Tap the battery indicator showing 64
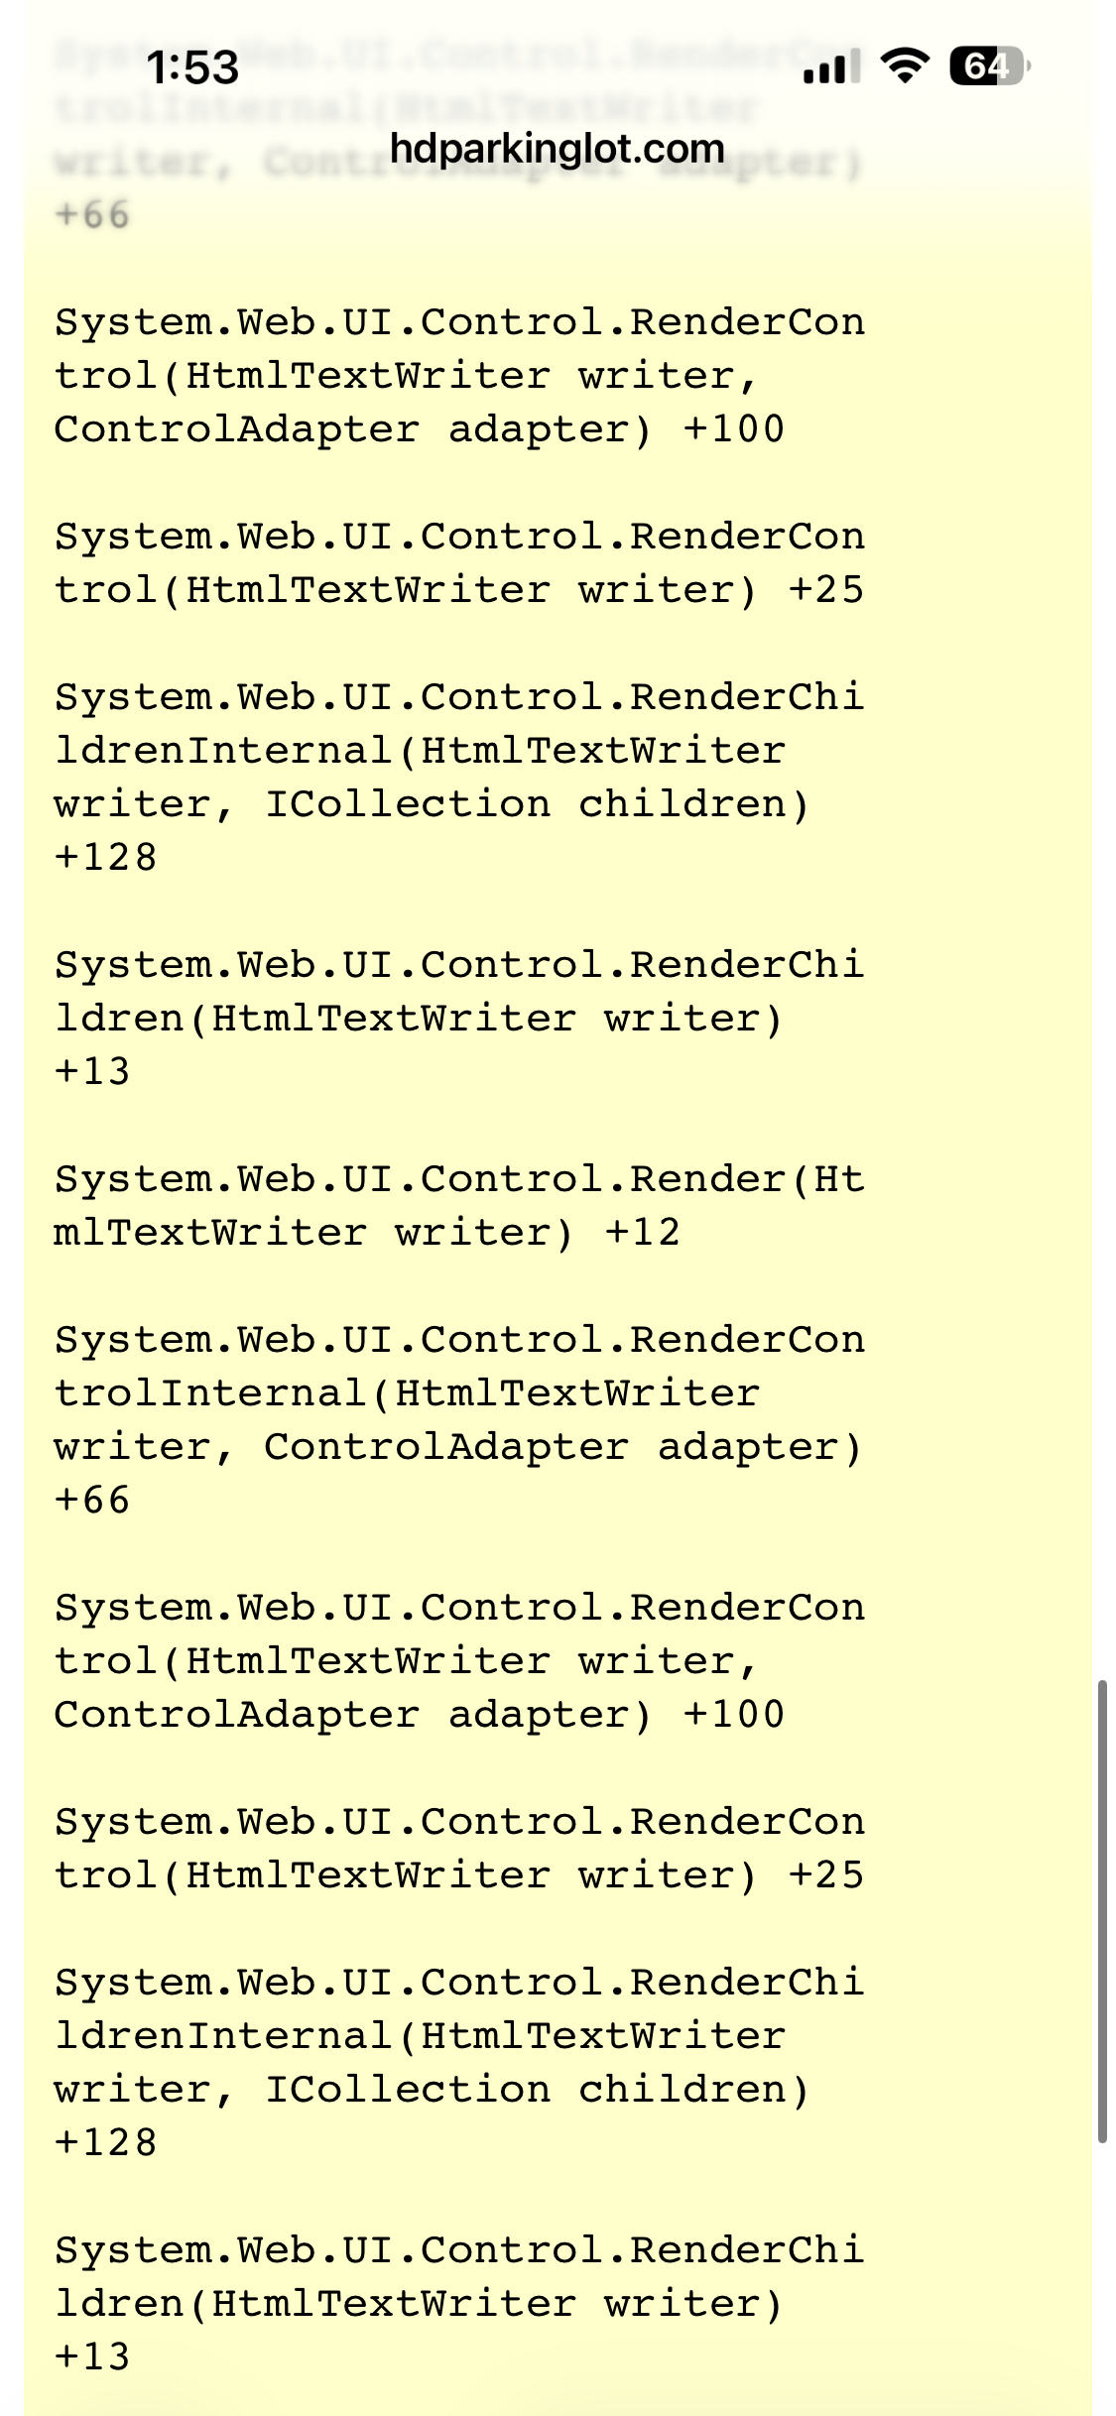 click(989, 66)
